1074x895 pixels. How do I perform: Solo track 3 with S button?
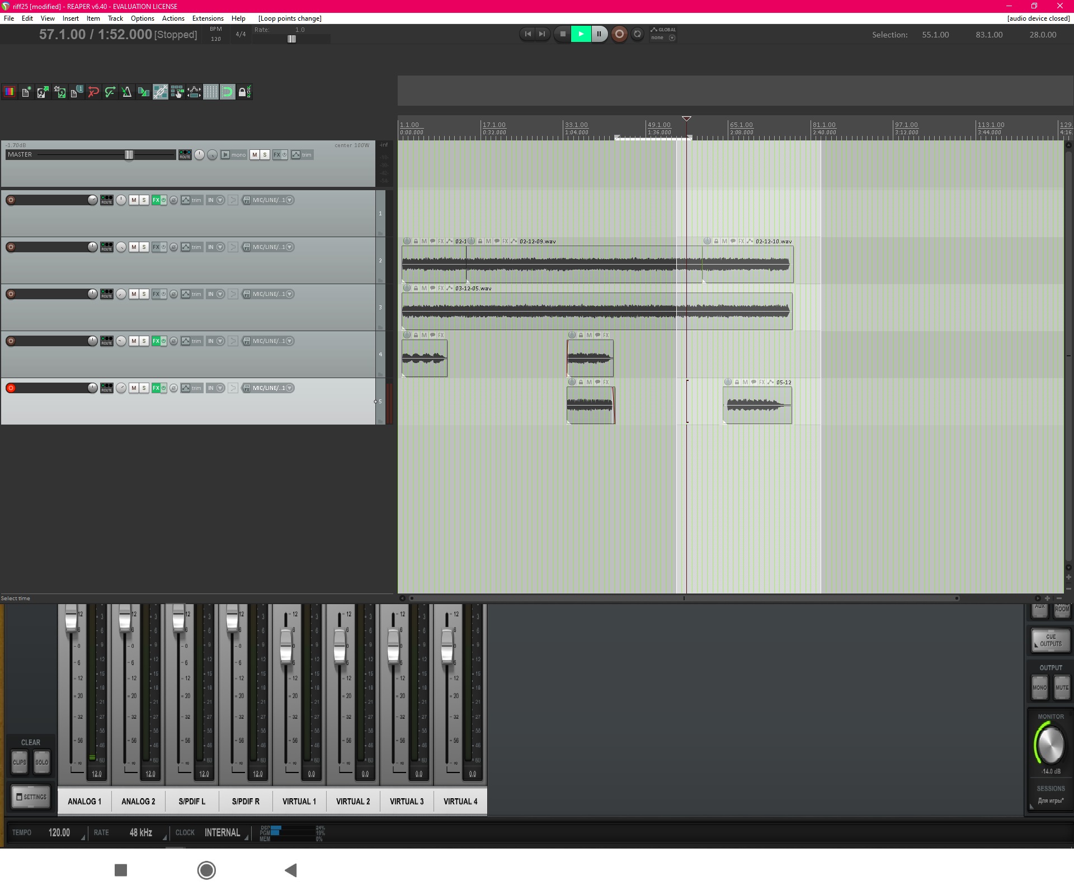[144, 294]
